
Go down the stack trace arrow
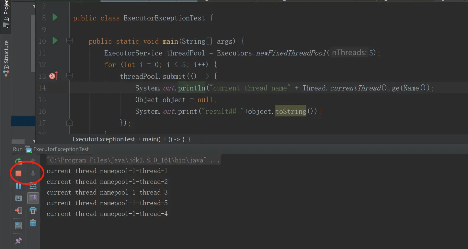(x=33, y=173)
